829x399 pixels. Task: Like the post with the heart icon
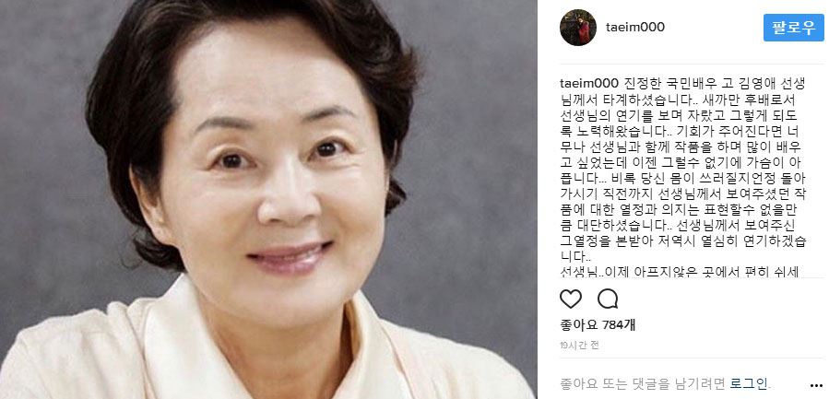(571, 299)
